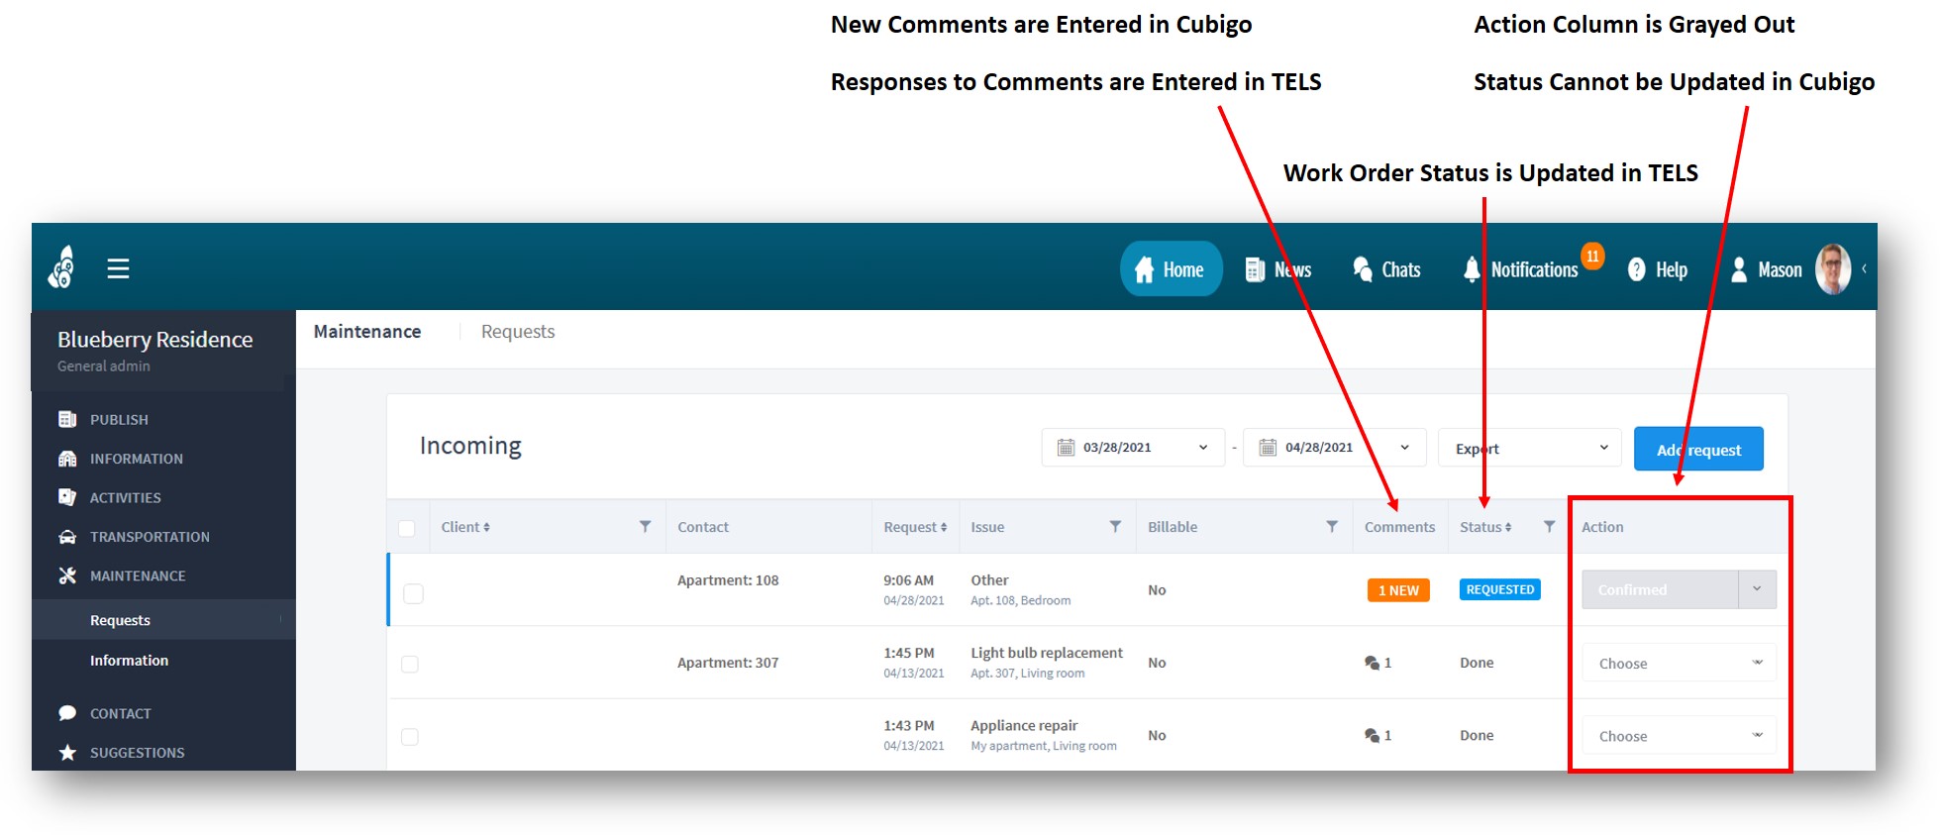Click the Contact speech bubble icon

[x=67, y=713]
